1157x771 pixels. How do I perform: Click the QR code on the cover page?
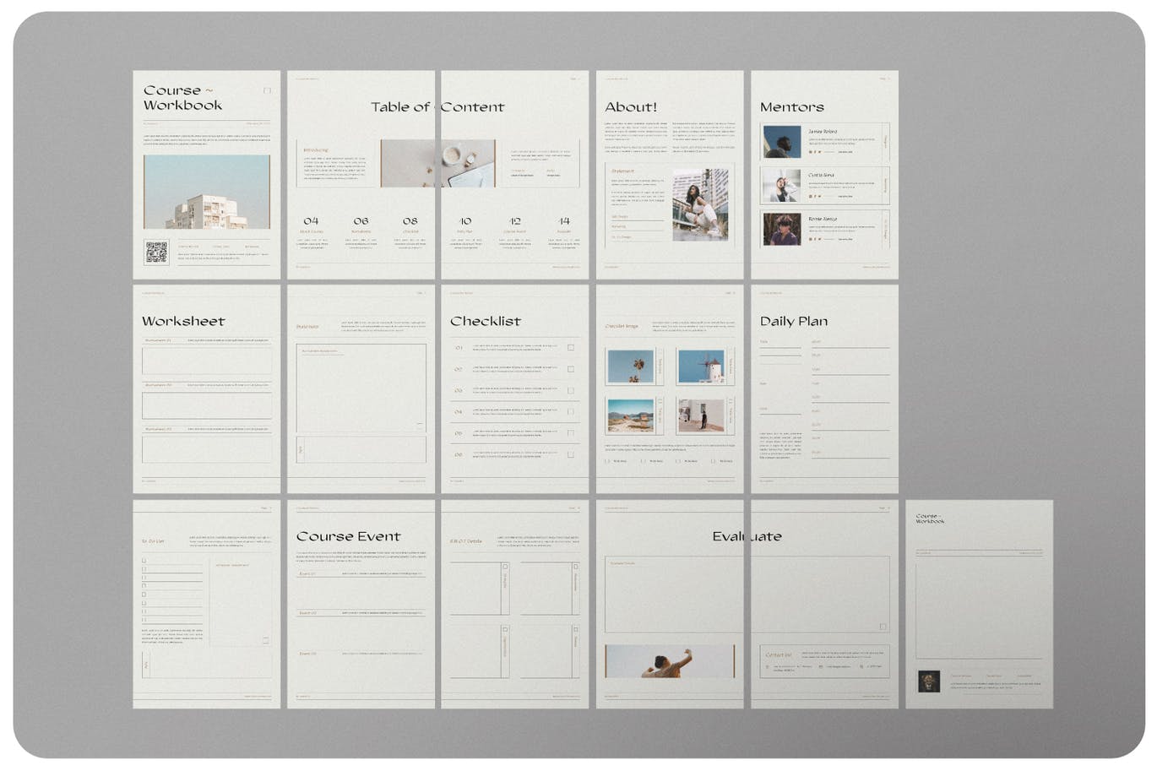pyautogui.click(x=156, y=252)
